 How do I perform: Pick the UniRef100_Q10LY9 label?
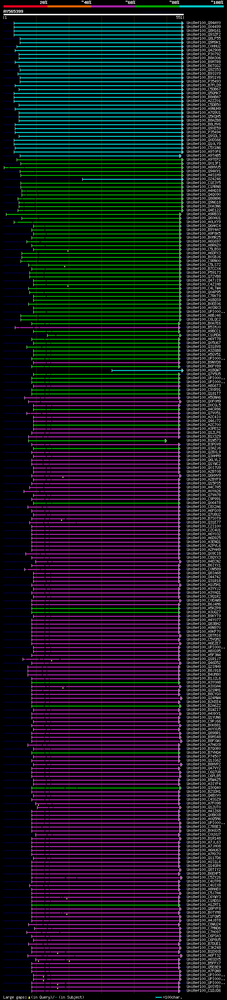pyautogui.click(x=204, y=144)
